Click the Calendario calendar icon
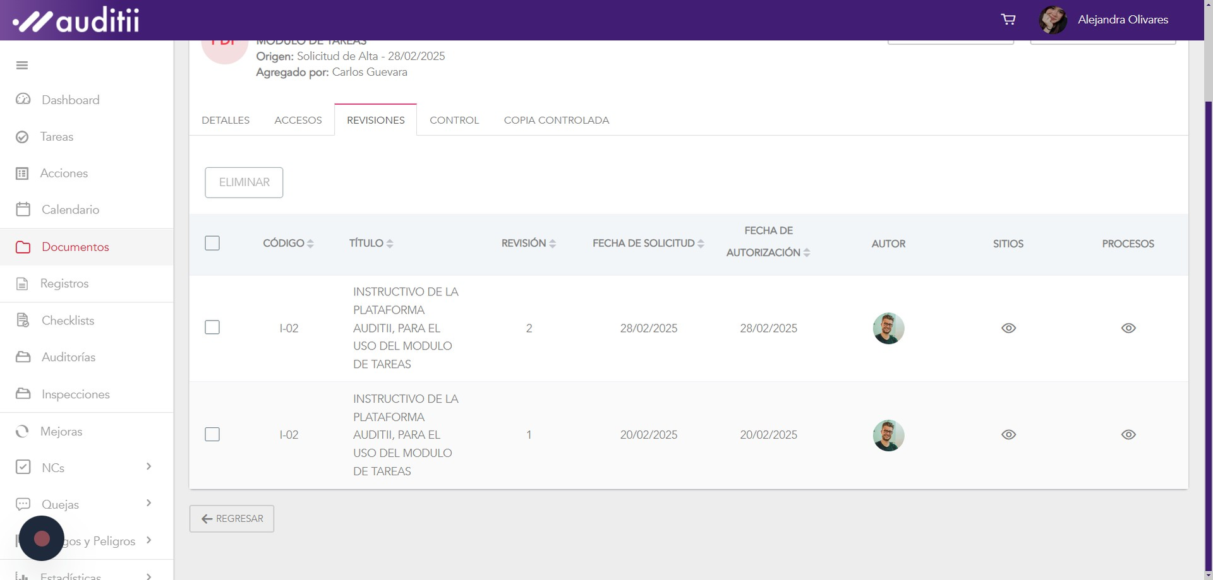Viewport: 1213px width, 580px height. pos(23,210)
